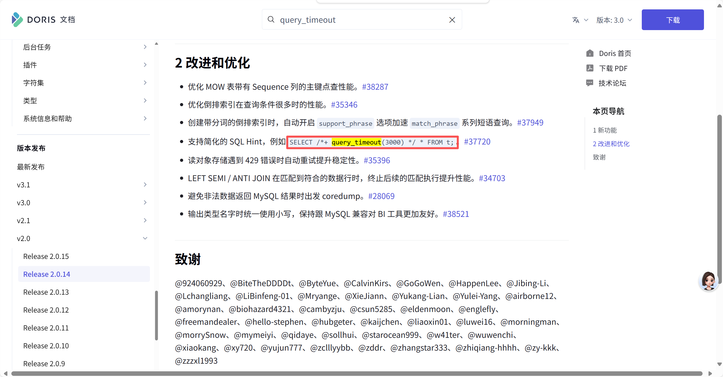Click the Doris 首页 home icon
The height and width of the screenshot is (377, 723).
click(590, 53)
